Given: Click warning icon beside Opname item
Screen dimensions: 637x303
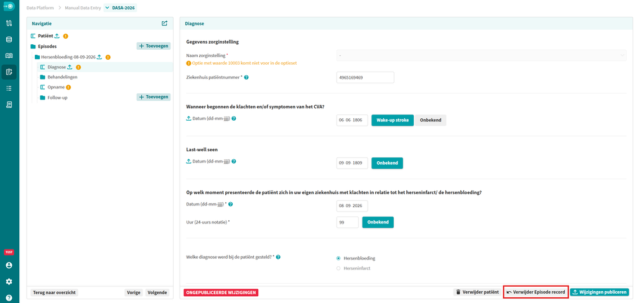Looking at the screenshot, I should (68, 87).
